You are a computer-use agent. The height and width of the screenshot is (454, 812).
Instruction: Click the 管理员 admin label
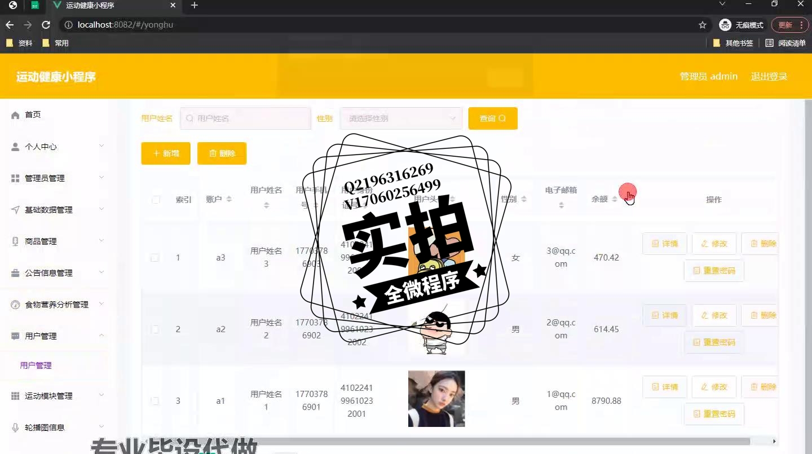point(709,76)
